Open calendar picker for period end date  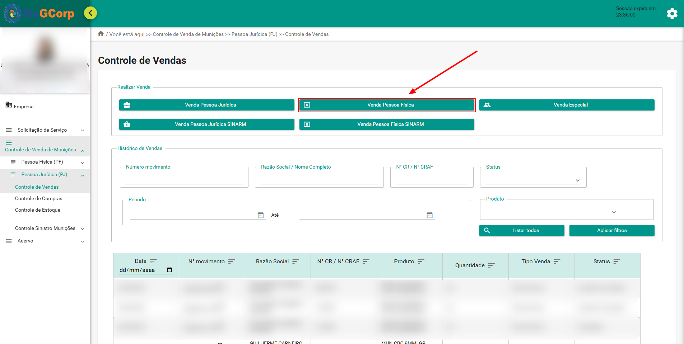tap(429, 215)
